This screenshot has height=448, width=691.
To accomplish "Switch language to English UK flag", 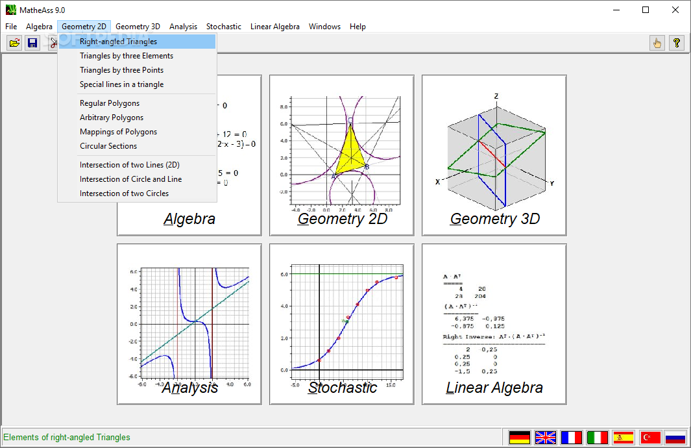I will click(x=546, y=438).
